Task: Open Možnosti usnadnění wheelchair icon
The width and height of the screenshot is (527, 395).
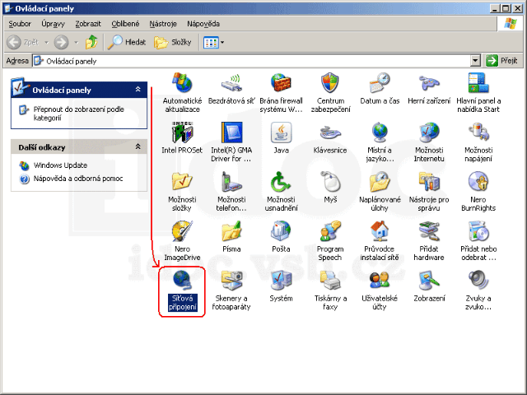Action: (281, 182)
